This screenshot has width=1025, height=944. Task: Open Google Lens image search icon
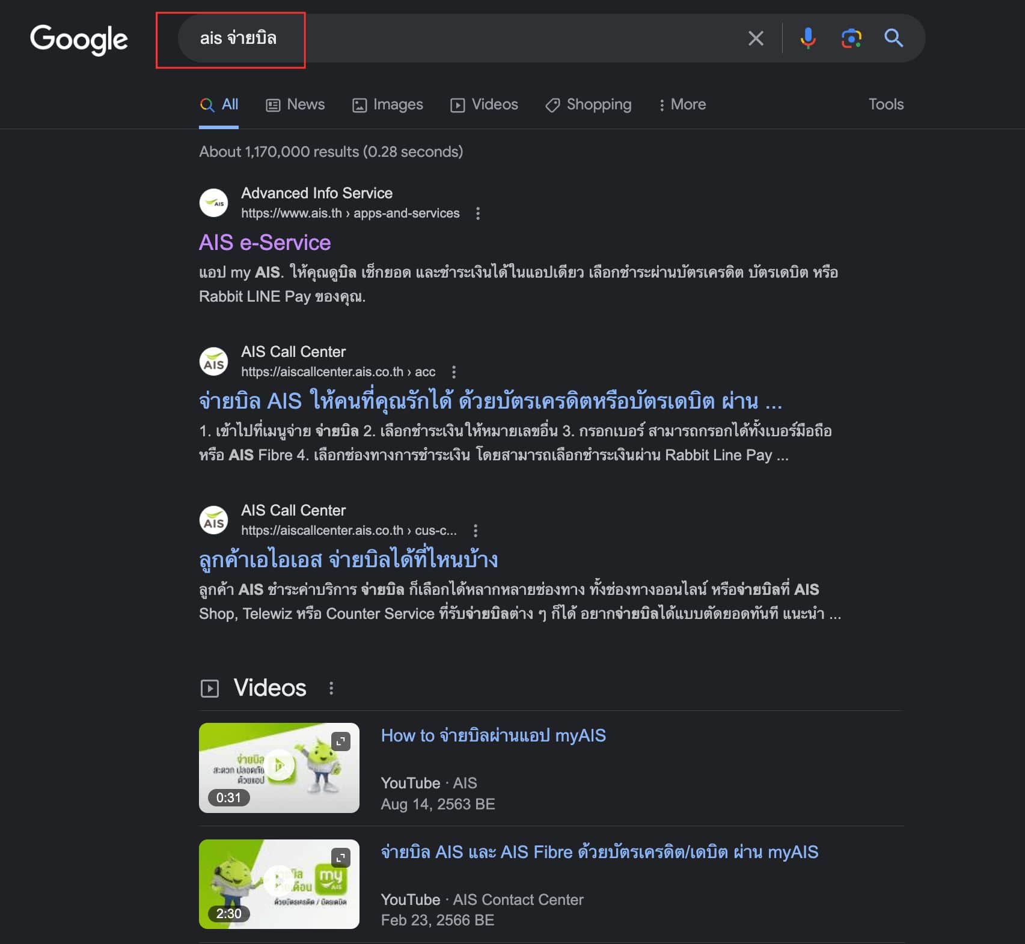click(x=851, y=38)
